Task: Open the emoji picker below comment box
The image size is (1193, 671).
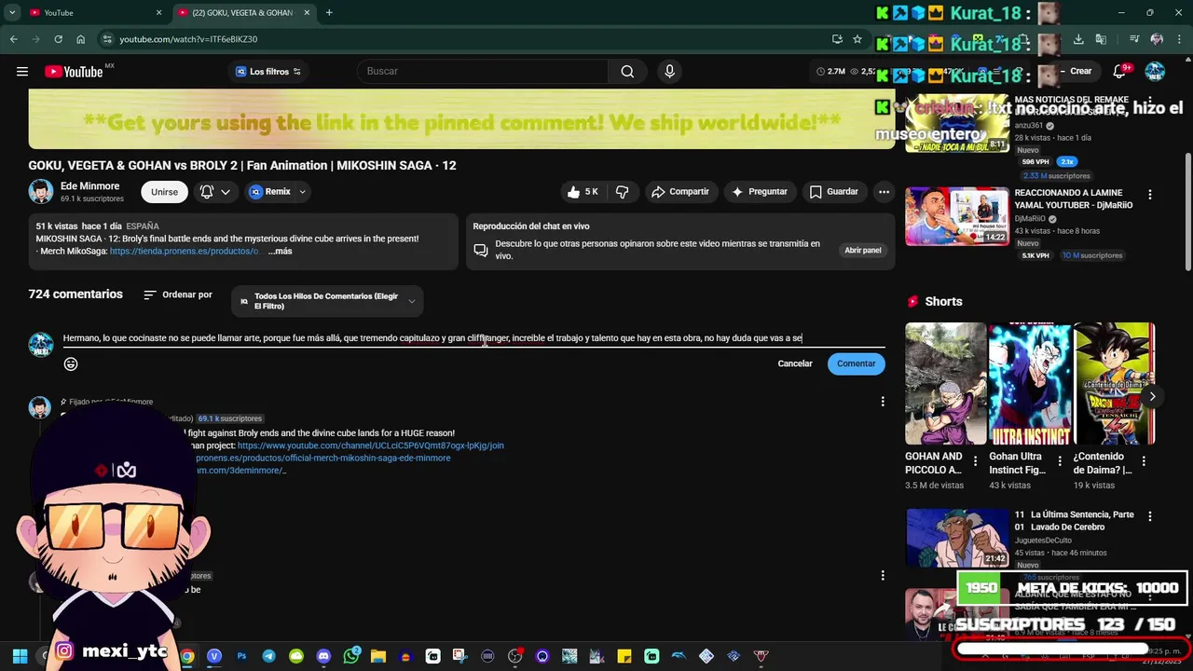Action: click(71, 364)
